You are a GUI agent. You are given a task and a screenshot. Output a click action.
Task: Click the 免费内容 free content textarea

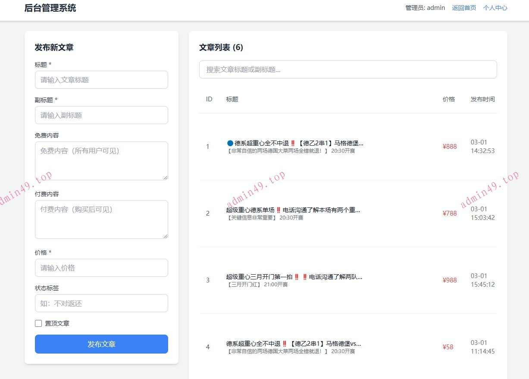click(x=101, y=160)
